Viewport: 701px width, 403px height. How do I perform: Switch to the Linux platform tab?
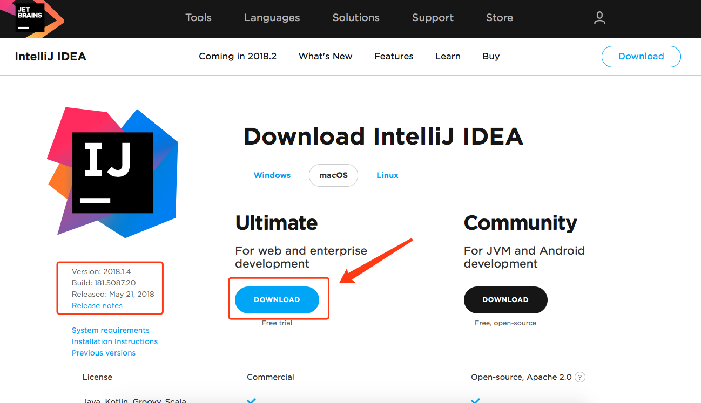387,175
